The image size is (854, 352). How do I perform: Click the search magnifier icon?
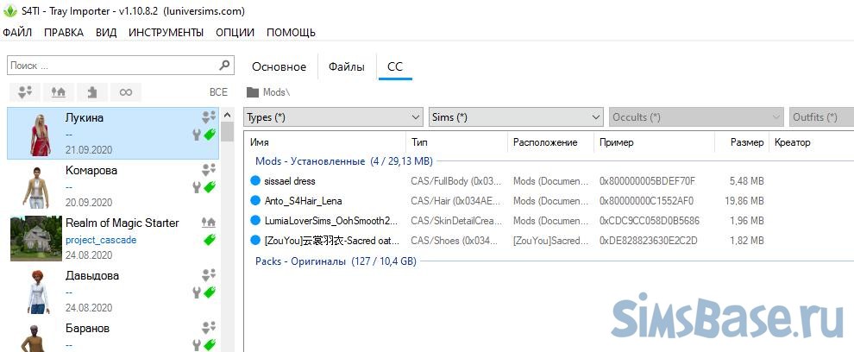coord(224,65)
